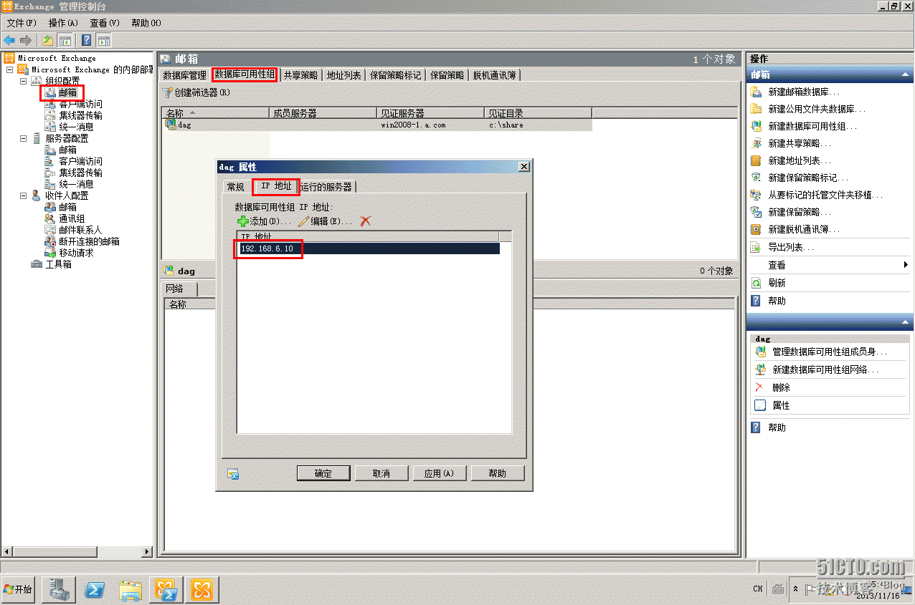915x605 pixels.
Task: Click 属性 under the dag actions
Action: (x=781, y=405)
